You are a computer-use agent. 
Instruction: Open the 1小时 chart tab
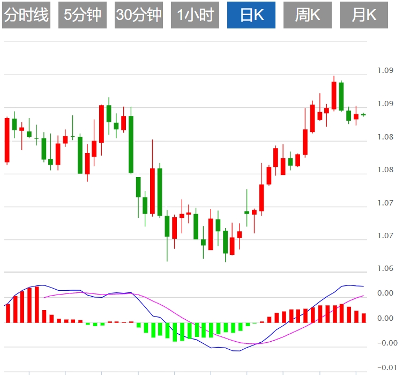[195, 15]
